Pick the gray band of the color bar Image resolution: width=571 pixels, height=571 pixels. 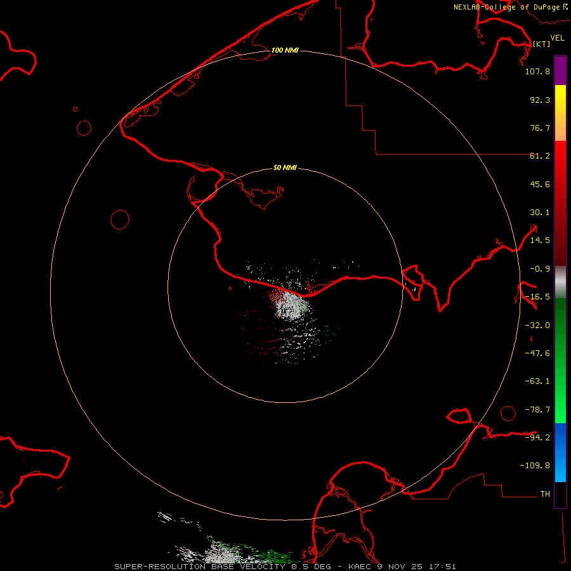tap(560, 282)
